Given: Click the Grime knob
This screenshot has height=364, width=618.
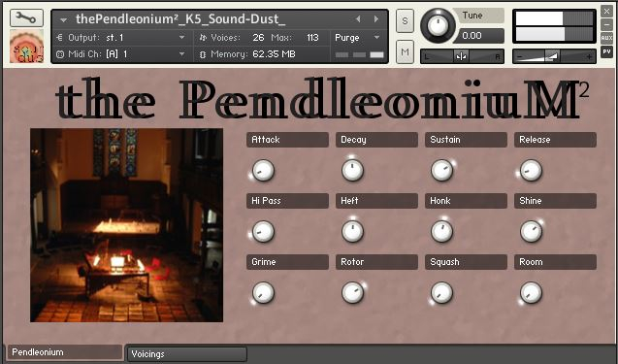Looking at the screenshot, I should pos(263,293).
